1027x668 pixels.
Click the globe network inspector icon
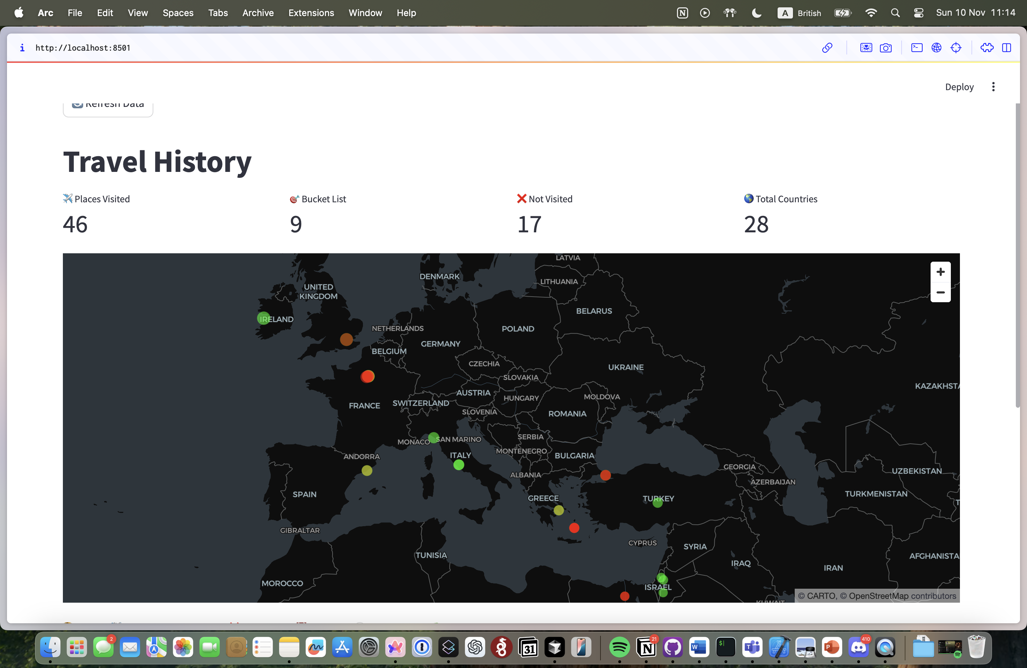point(936,48)
